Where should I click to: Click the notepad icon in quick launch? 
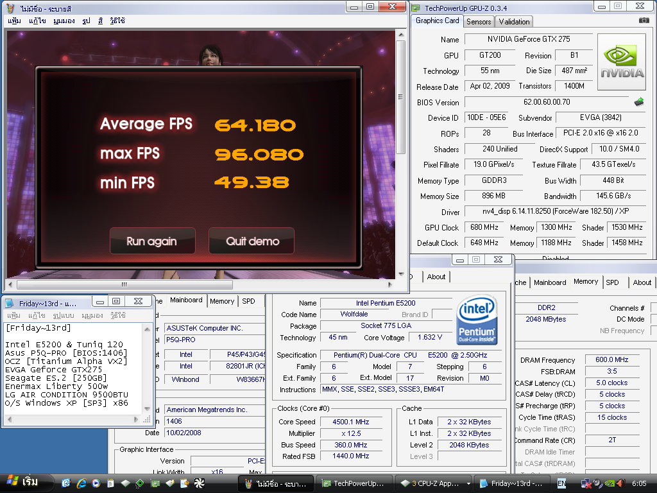110,483
